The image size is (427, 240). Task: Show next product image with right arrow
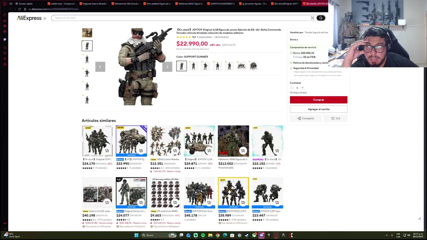[167, 67]
